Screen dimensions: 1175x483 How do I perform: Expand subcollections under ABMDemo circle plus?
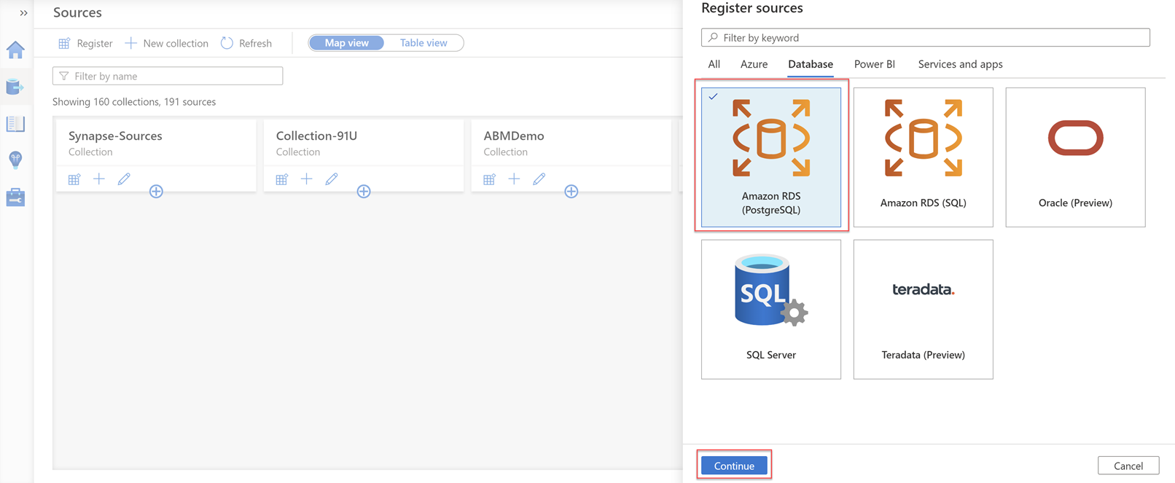coord(571,191)
